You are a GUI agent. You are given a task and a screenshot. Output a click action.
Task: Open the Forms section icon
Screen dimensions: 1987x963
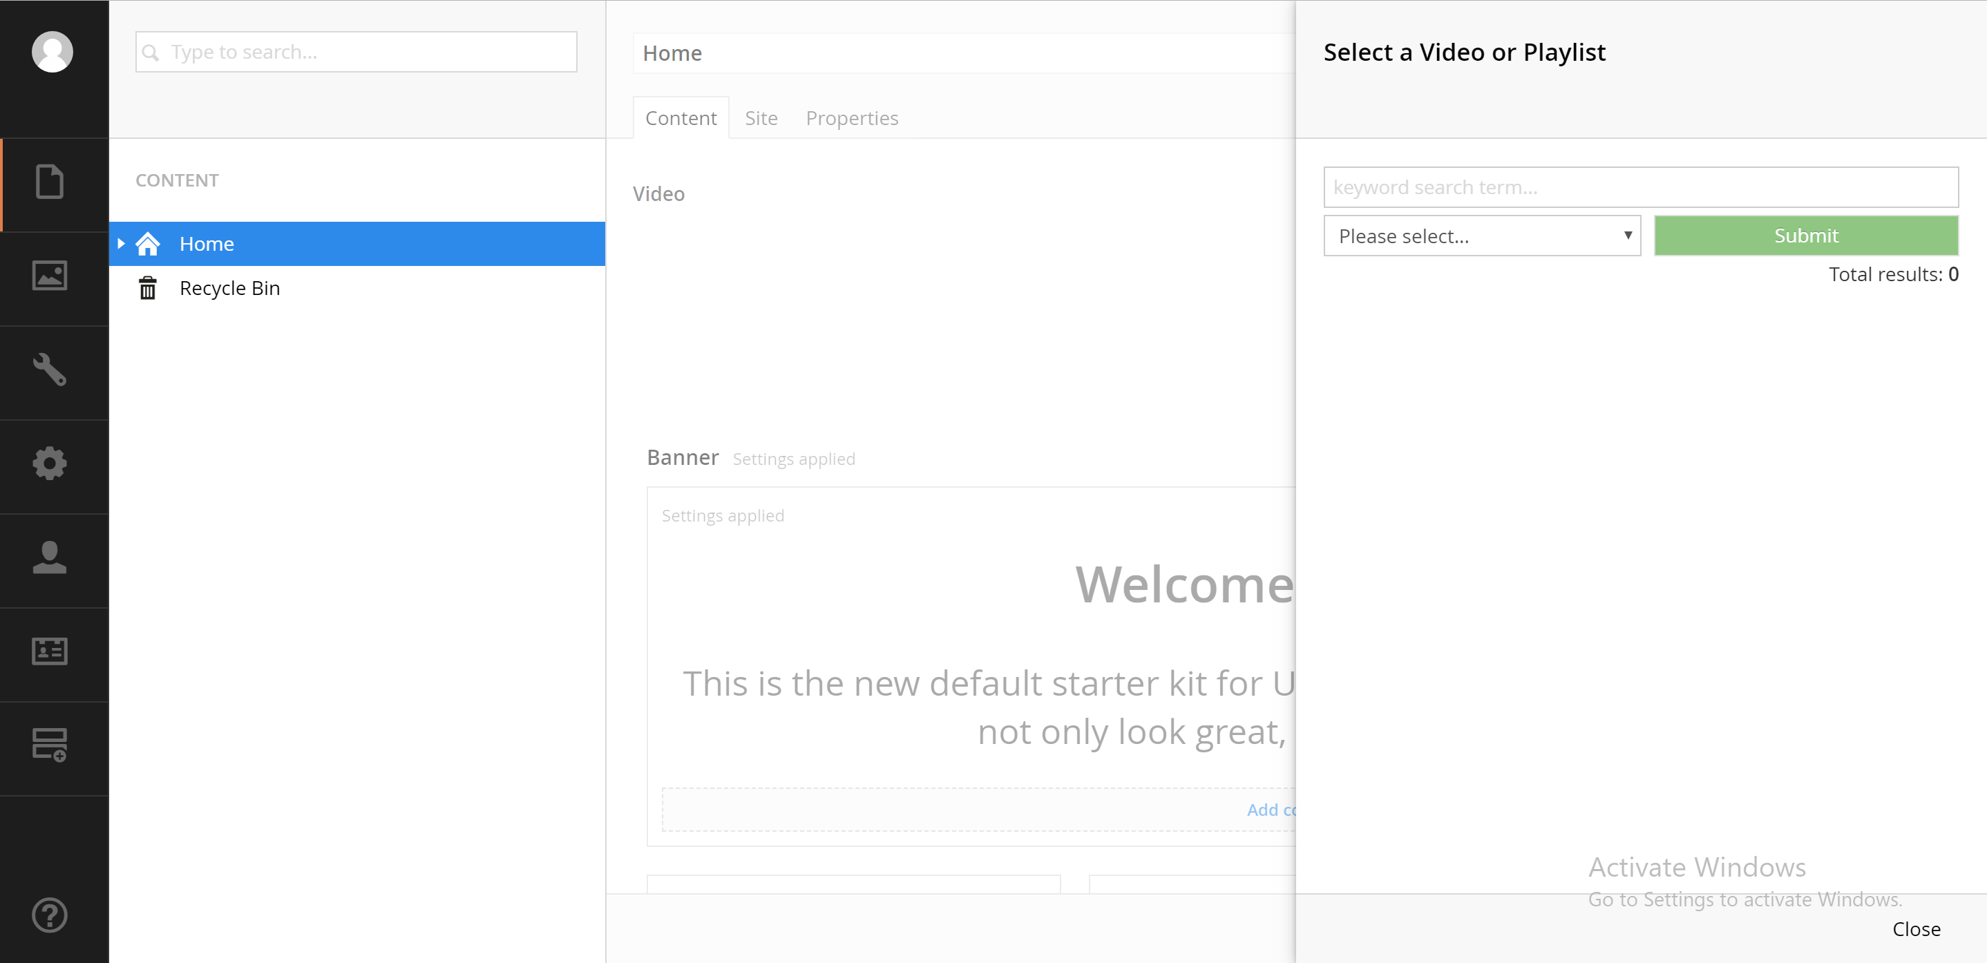pos(50,745)
